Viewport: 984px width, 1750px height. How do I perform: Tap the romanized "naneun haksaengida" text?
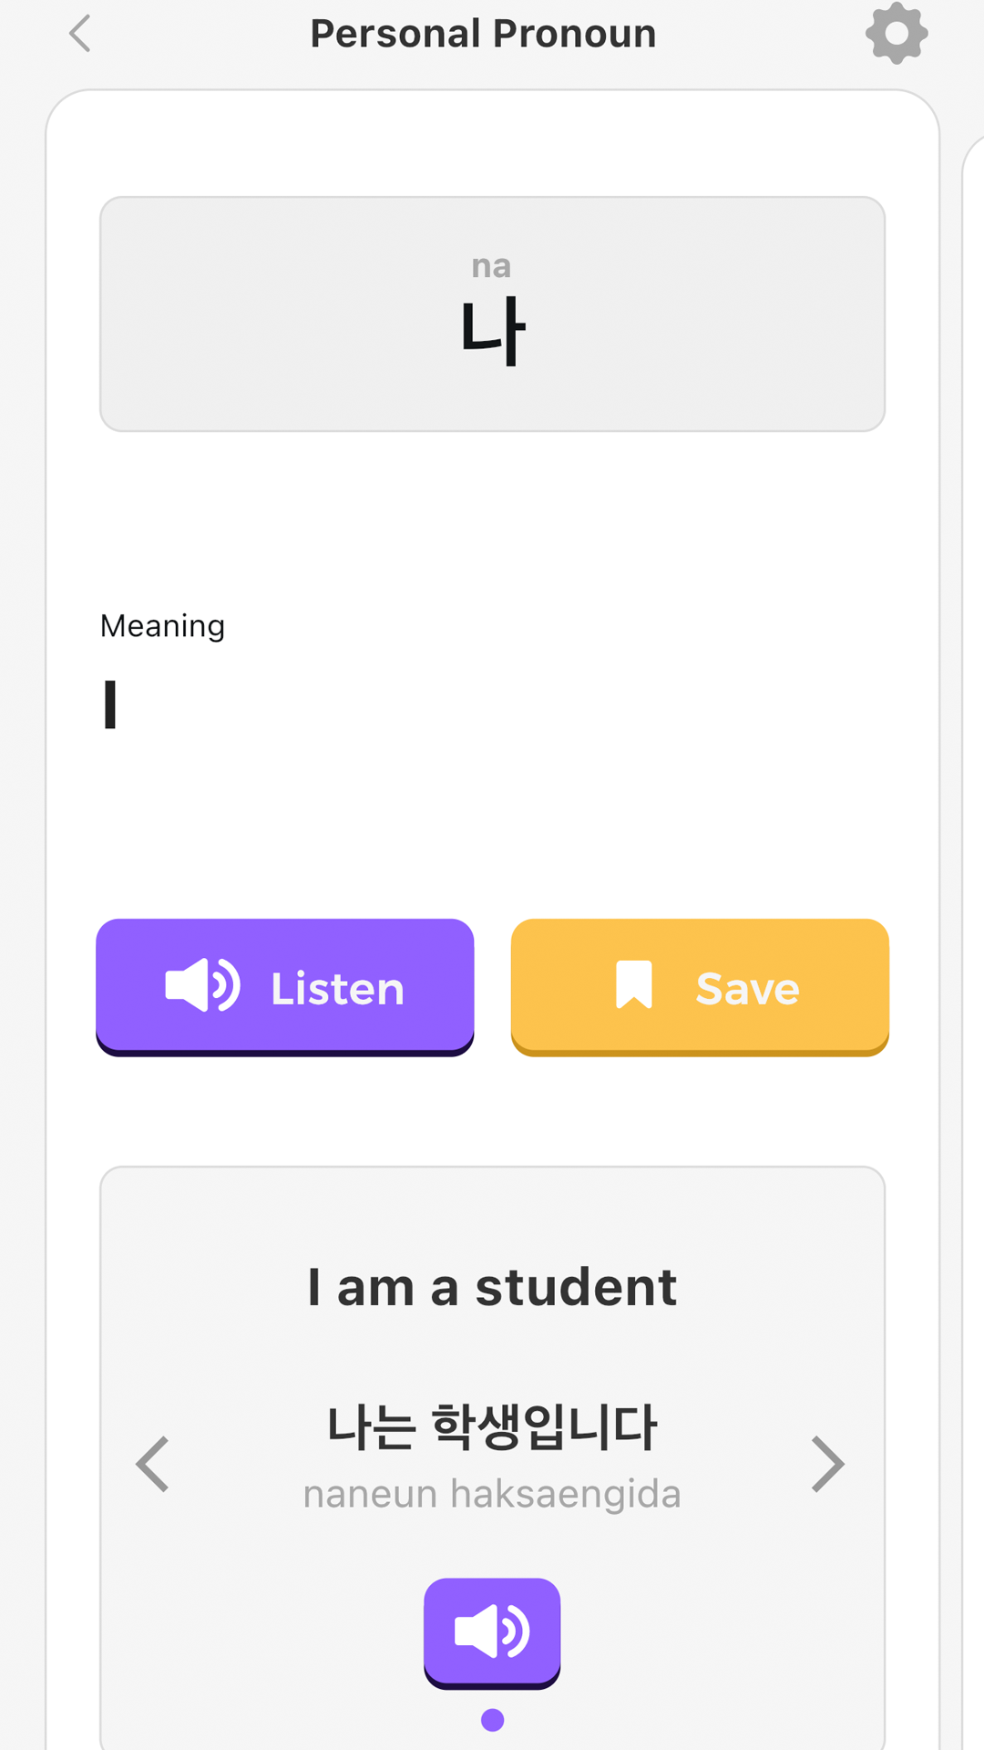pyautogui.click(x=492, y=1495)
